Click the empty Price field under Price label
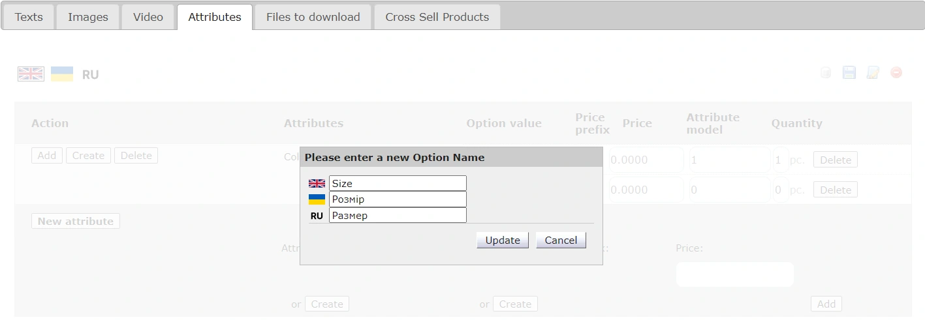925x320 pixels. (734, 274)
